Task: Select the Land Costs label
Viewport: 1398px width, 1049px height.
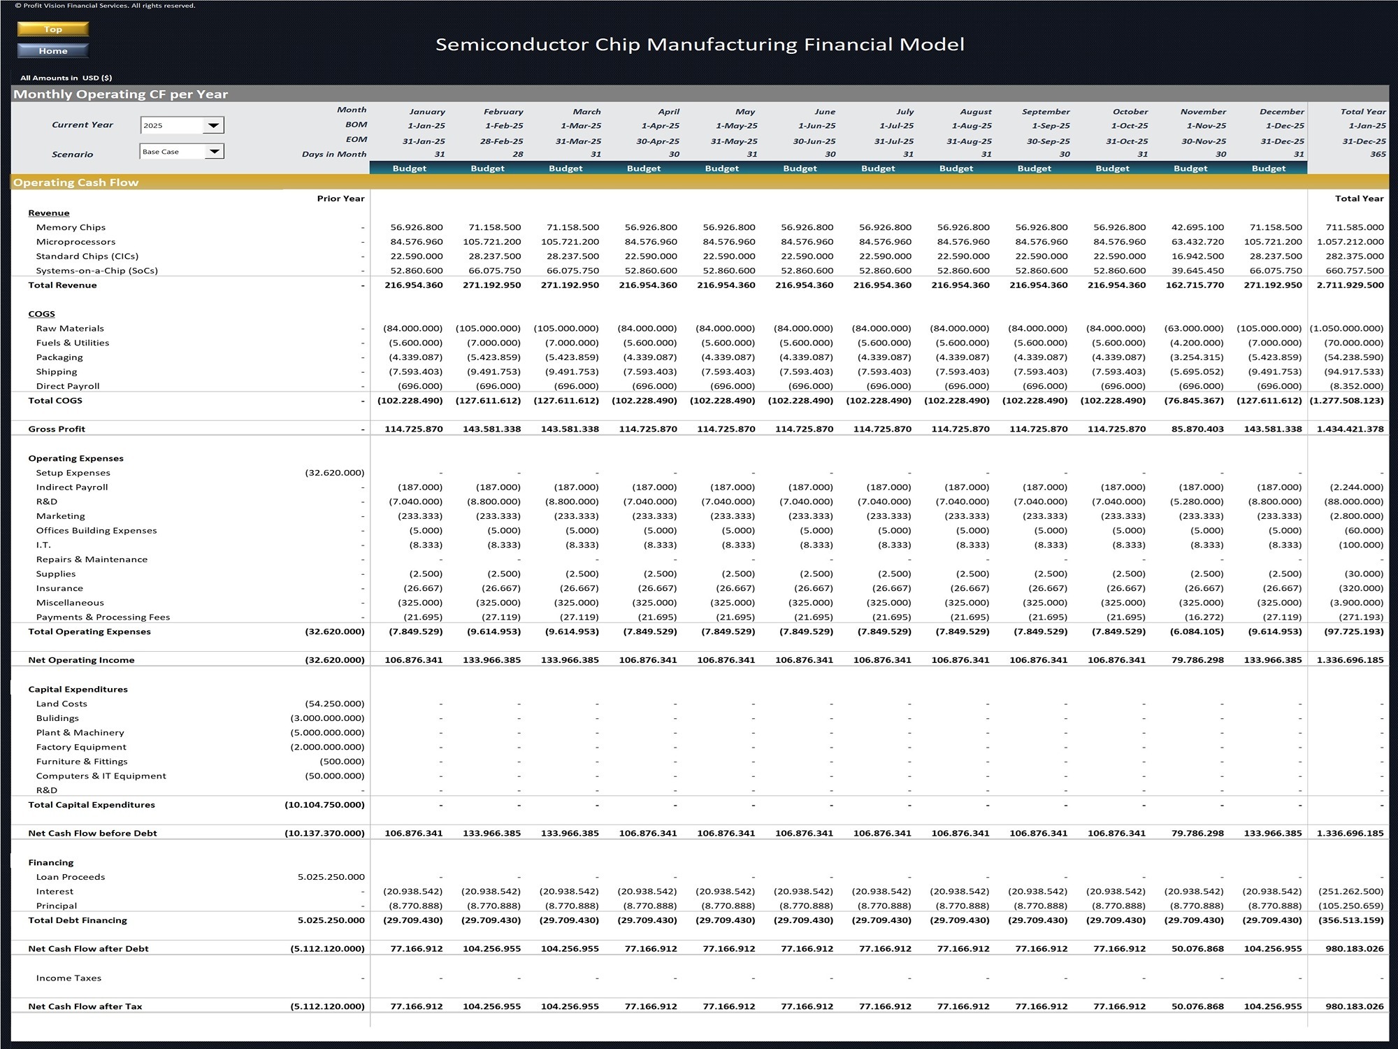Action: tap(62, 704)
